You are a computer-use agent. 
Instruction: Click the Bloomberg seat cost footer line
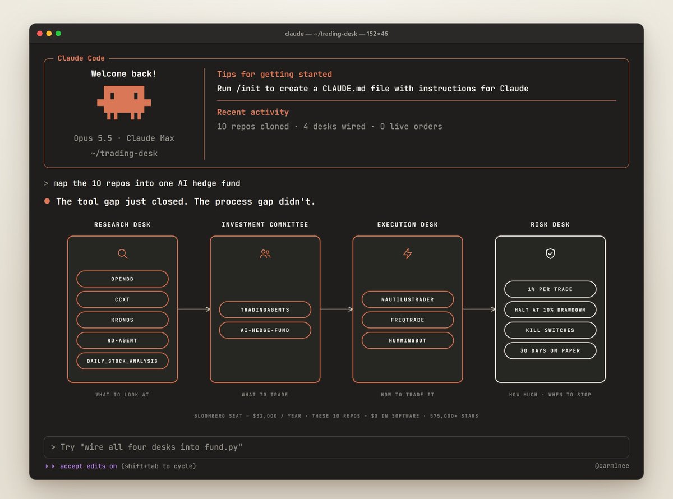[336, 416]
